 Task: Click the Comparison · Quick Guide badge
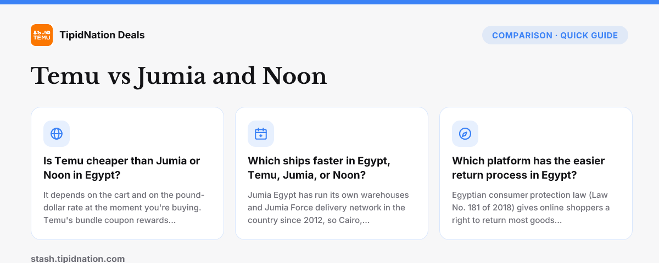point(555,35)
